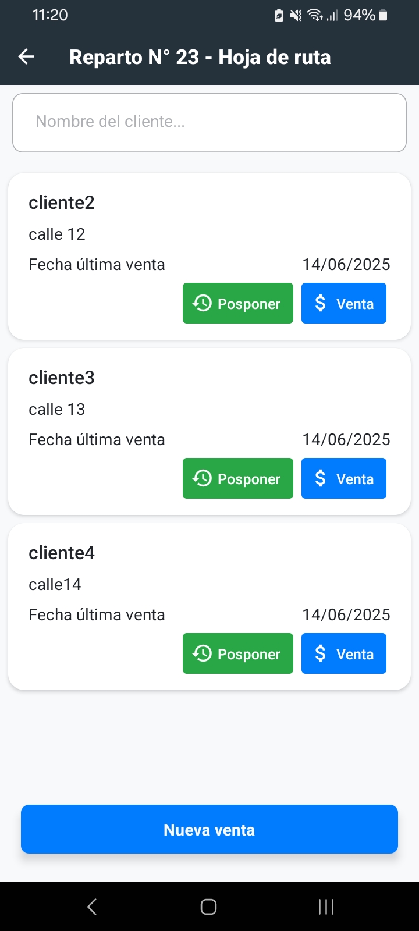Click the clock icon on cliente3's Posponer
The width and height of the screenshot is (419, 931).
coord(202,478)
